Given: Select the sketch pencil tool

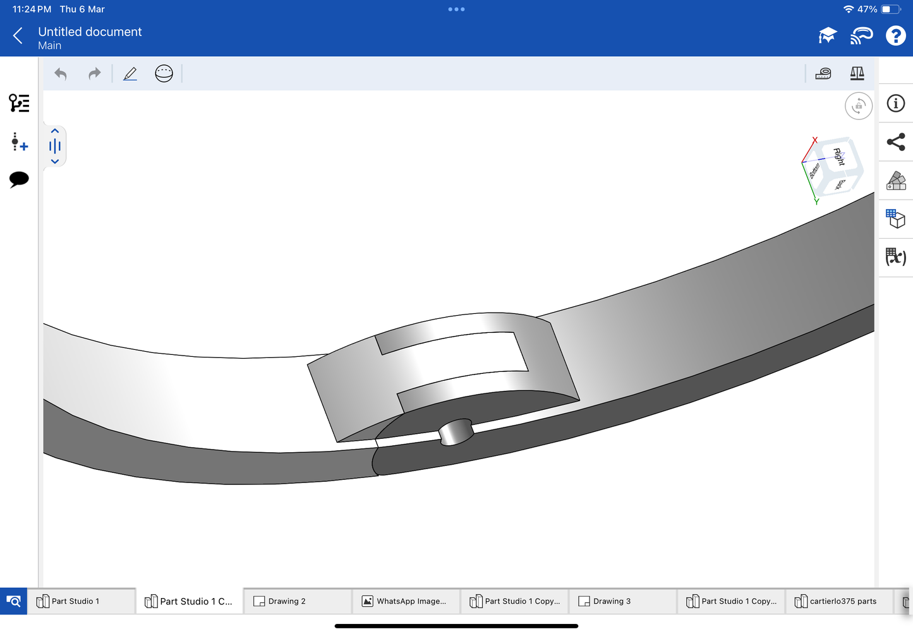Looking at the screenshot, I should (130, 74).
